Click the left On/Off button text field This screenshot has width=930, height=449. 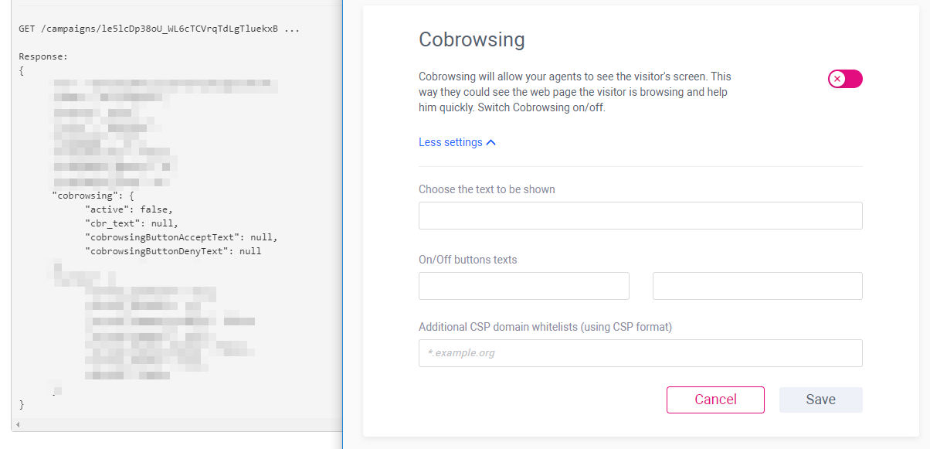(524, 285)
